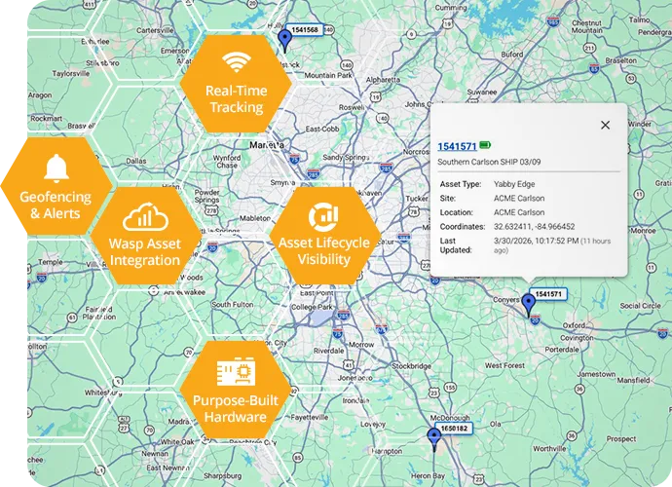Click the Purpose-Built Hardware text
The image size is (672, 487).
(235, 409)
